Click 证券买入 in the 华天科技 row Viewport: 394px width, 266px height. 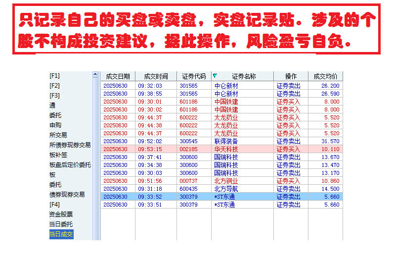pos(288,149)
